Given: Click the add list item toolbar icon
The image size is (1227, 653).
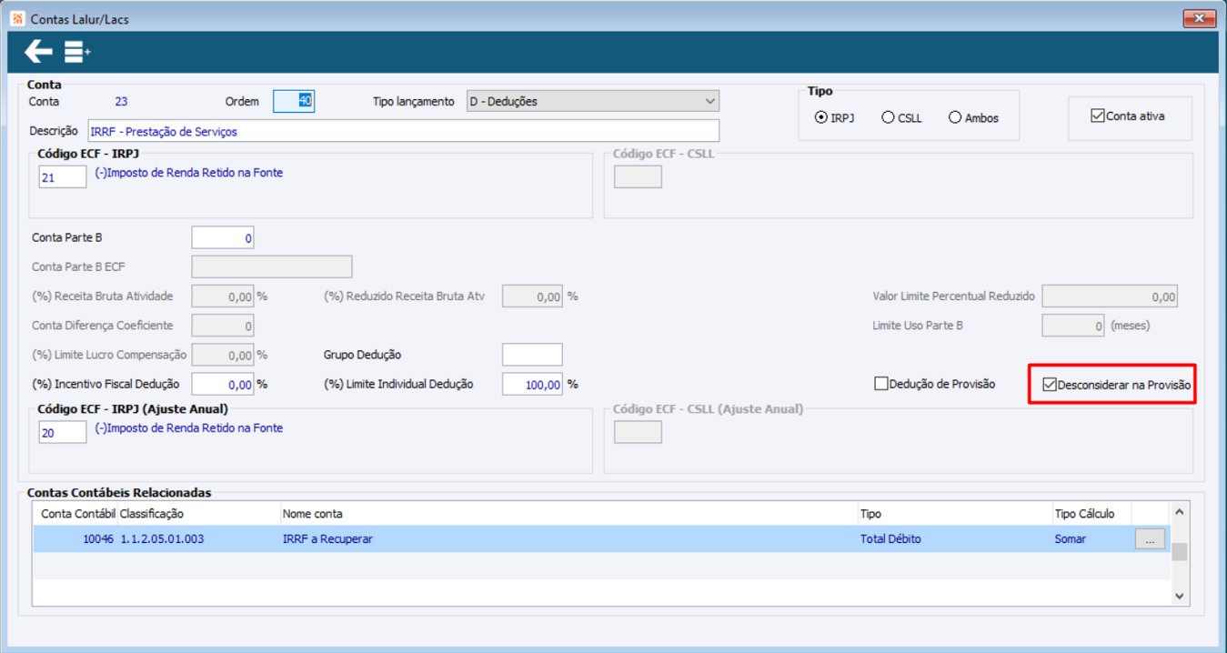Looking at the screenshot, I should pyautogui.click(x=77, y=52).
